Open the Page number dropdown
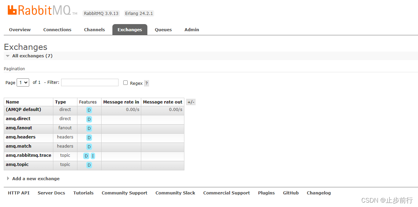 click(x=23, y=82)
